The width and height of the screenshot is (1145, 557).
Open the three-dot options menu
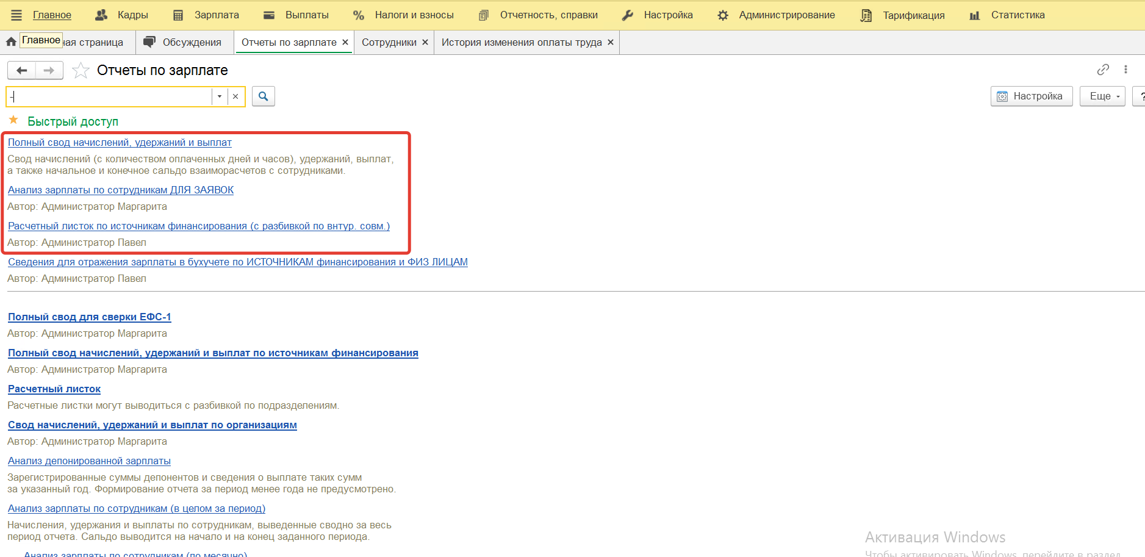click(1125, 70)
